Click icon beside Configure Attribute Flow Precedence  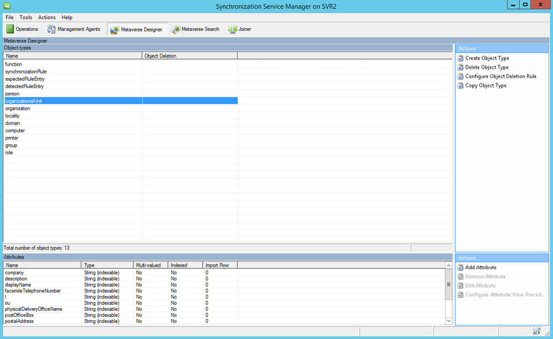461,295
